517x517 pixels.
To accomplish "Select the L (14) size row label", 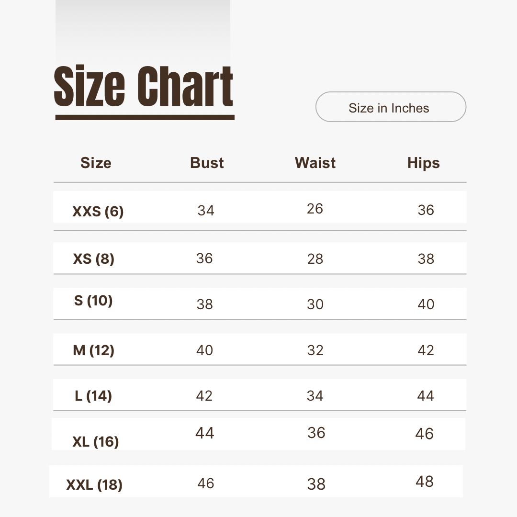I will 93,396.
